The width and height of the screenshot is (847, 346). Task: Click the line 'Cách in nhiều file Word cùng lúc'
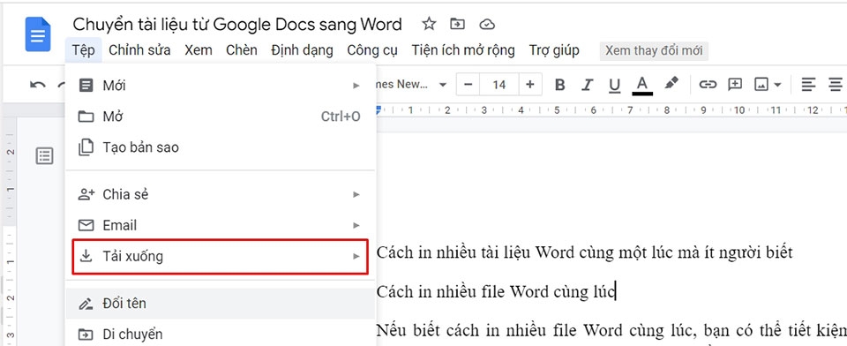pyautogui.click(x=496, y=291)
